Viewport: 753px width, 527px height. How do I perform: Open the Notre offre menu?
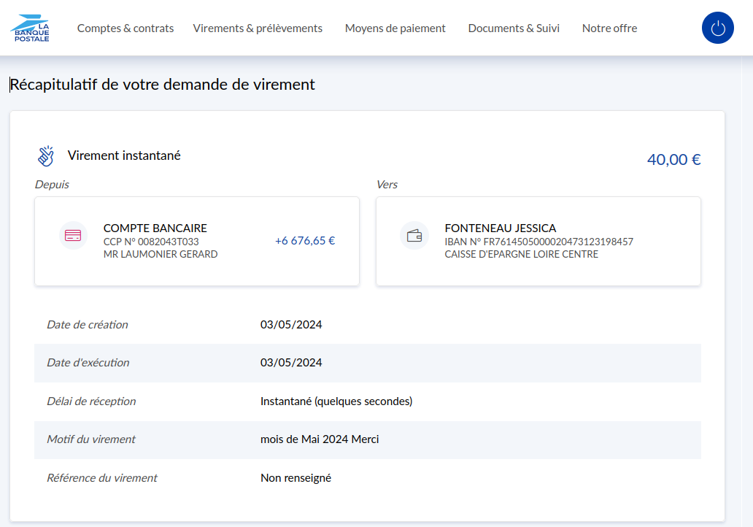click(x=609, y=28)
